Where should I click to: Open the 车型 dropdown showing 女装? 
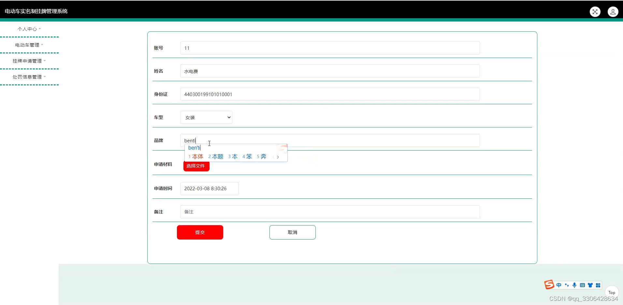click(206, 117)
